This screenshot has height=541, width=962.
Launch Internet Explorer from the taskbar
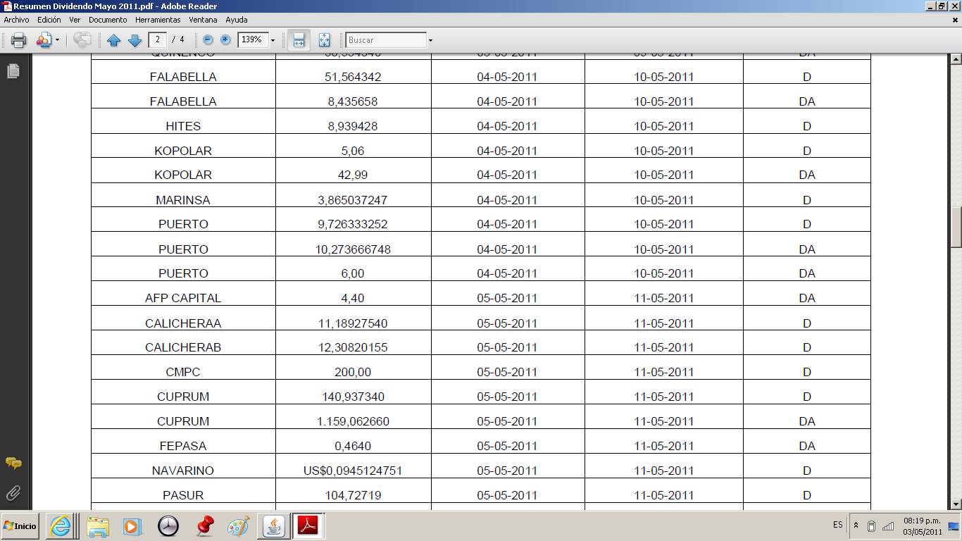click(60, 526)
